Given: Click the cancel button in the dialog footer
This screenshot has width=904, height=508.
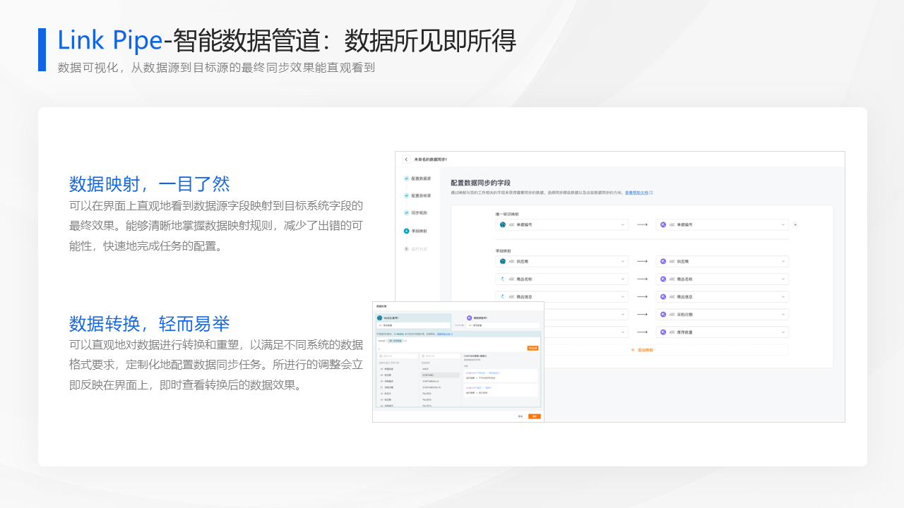Looking at the screenshot, I should 521,416.
